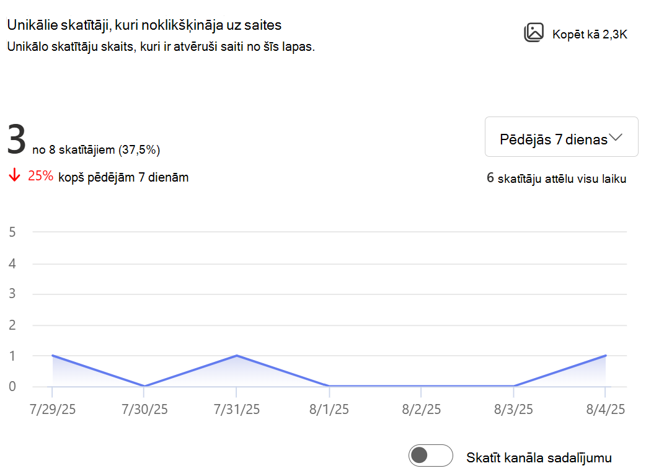Click the large number 3 metric
The image size is (646, 471).
(x=17, y=140)
